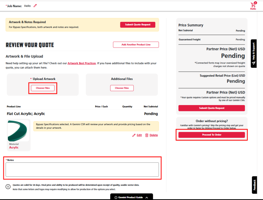
Task: Click the pencil icon next to Edit
Action: (134, 135)
